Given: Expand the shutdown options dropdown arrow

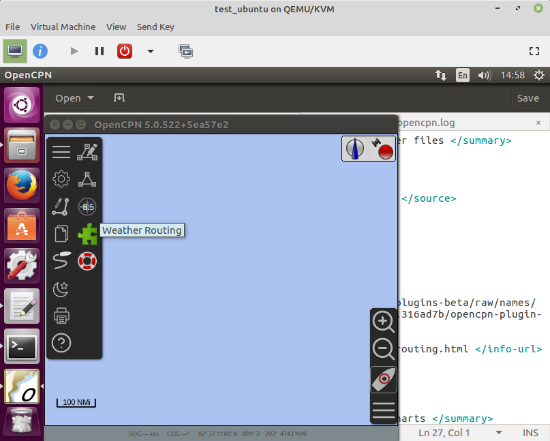Looking at the screenshot, I should [x=151, y=51].
